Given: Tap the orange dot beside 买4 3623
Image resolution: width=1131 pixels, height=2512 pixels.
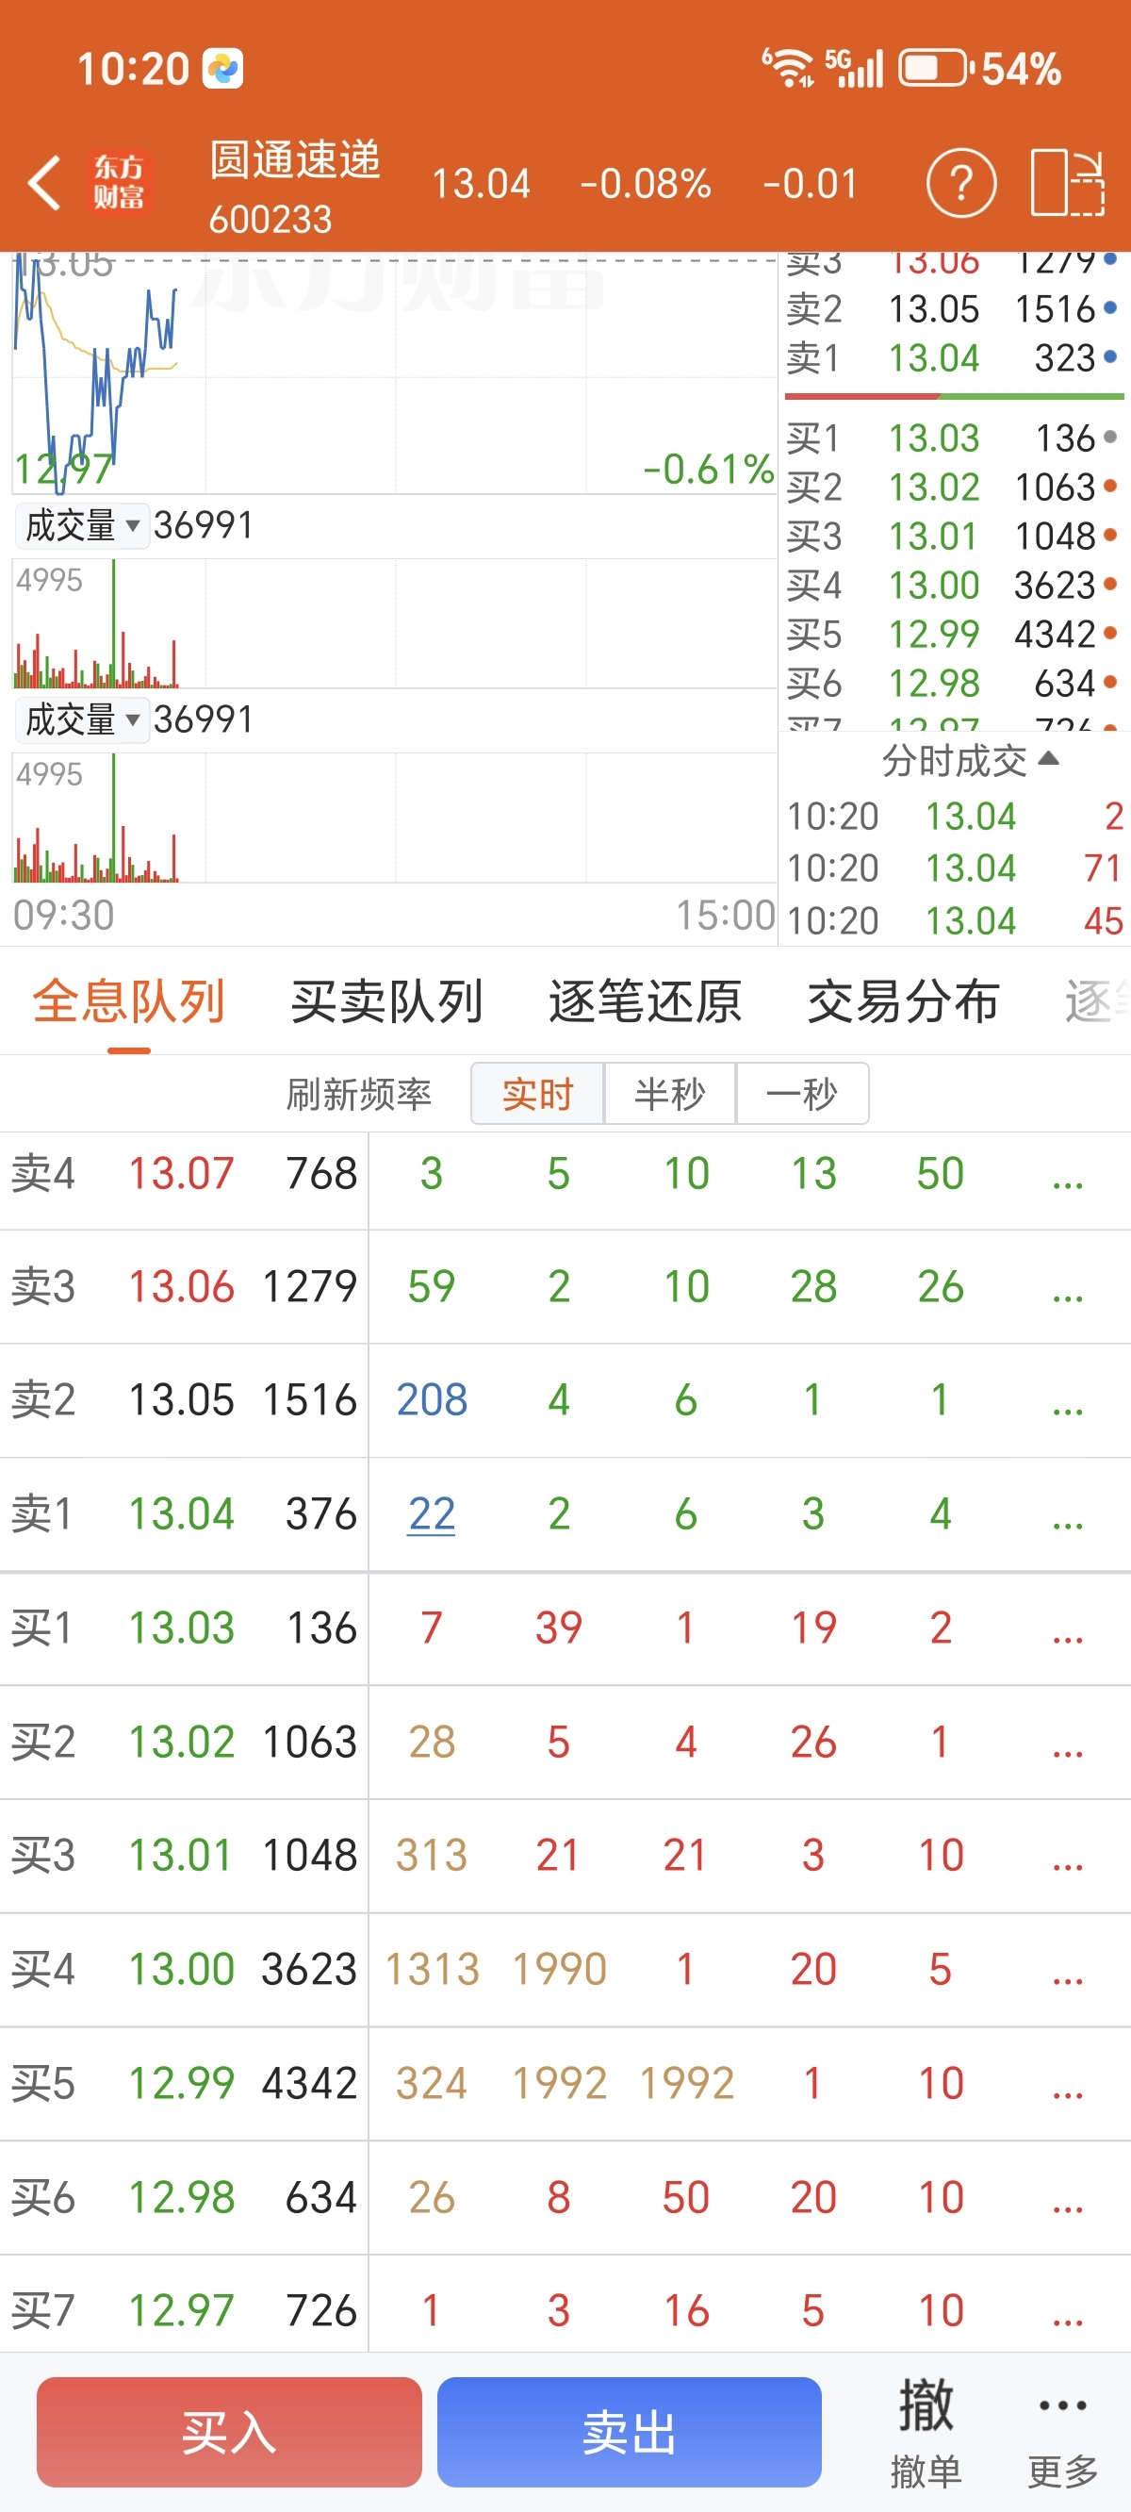Looking at the screenshot, I should click(x=1109, y=585).
